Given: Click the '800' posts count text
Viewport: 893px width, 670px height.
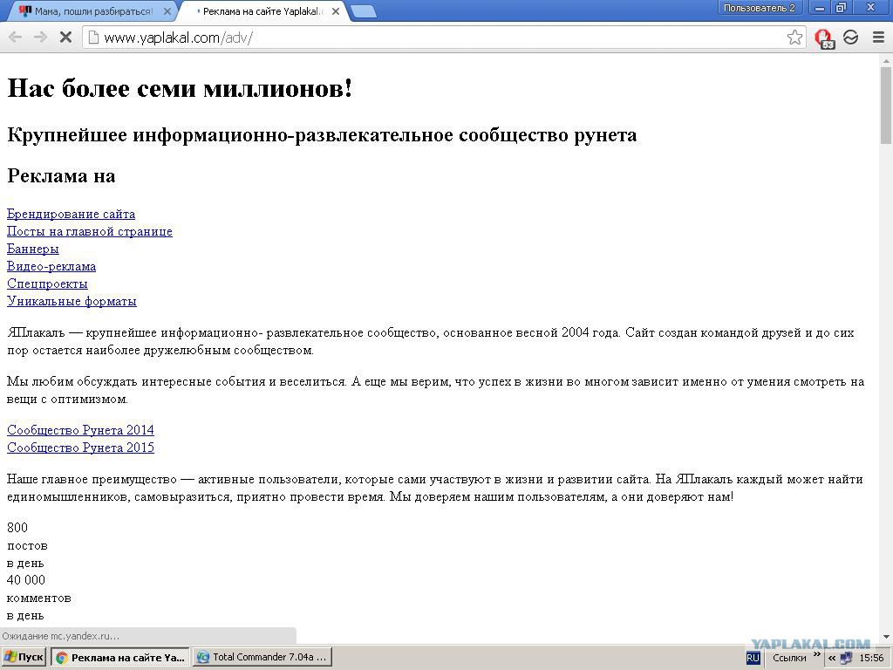Looking at the screenshot, I should pyautogui.click(x=17, y=528).
